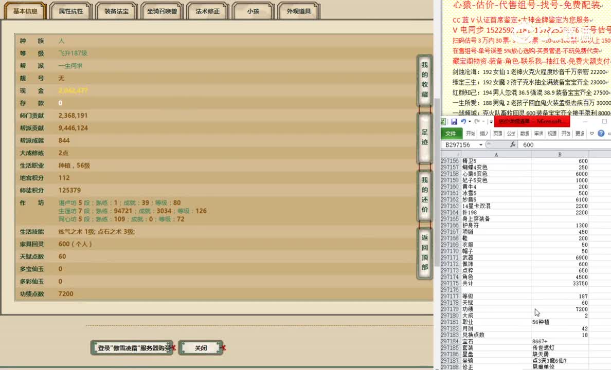Viewport: 611px width, 370px height.
Task: Switch to the 装备法宝 tab
Action: [116, 10]
